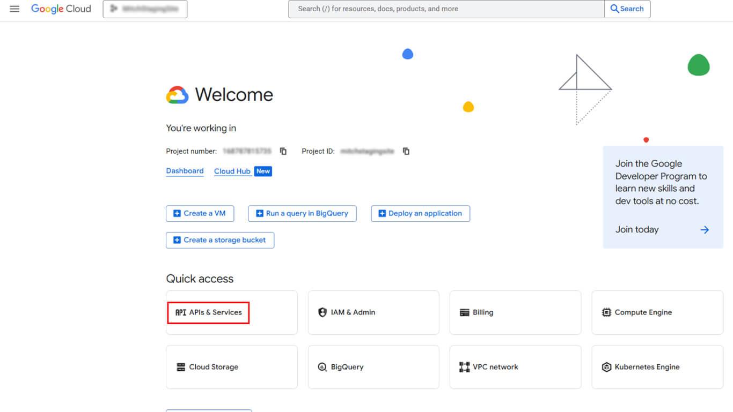Image resolution: width=733 pixels, height=412 pixels.
Task: Click the Join today arrow
Action: (x=705, y=230)
